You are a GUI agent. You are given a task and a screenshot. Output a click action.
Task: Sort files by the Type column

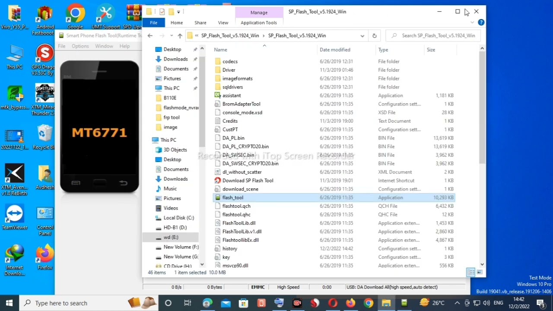383,50
